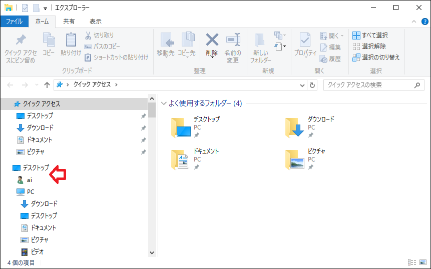Screen dimensions: 431x269
Task: Click the Invert selection (選択の切り替え) button
Action: [375, 57]
